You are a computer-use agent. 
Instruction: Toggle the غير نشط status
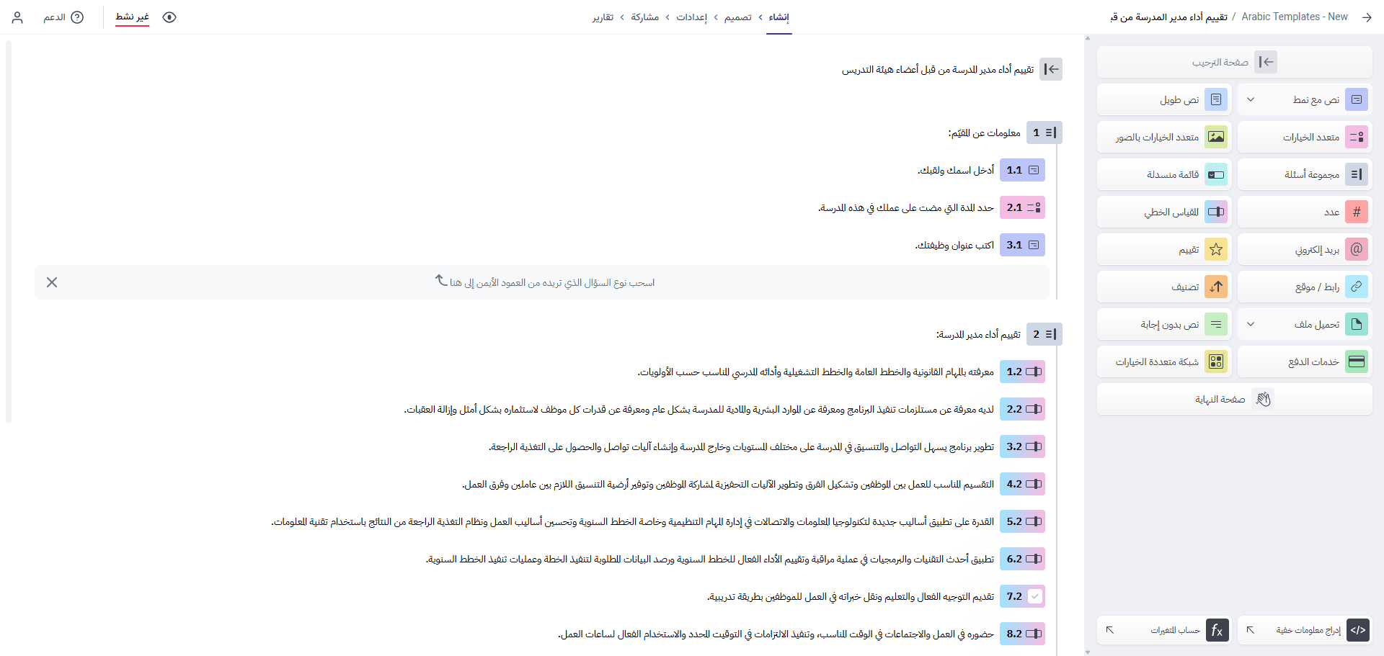[133, 17]
